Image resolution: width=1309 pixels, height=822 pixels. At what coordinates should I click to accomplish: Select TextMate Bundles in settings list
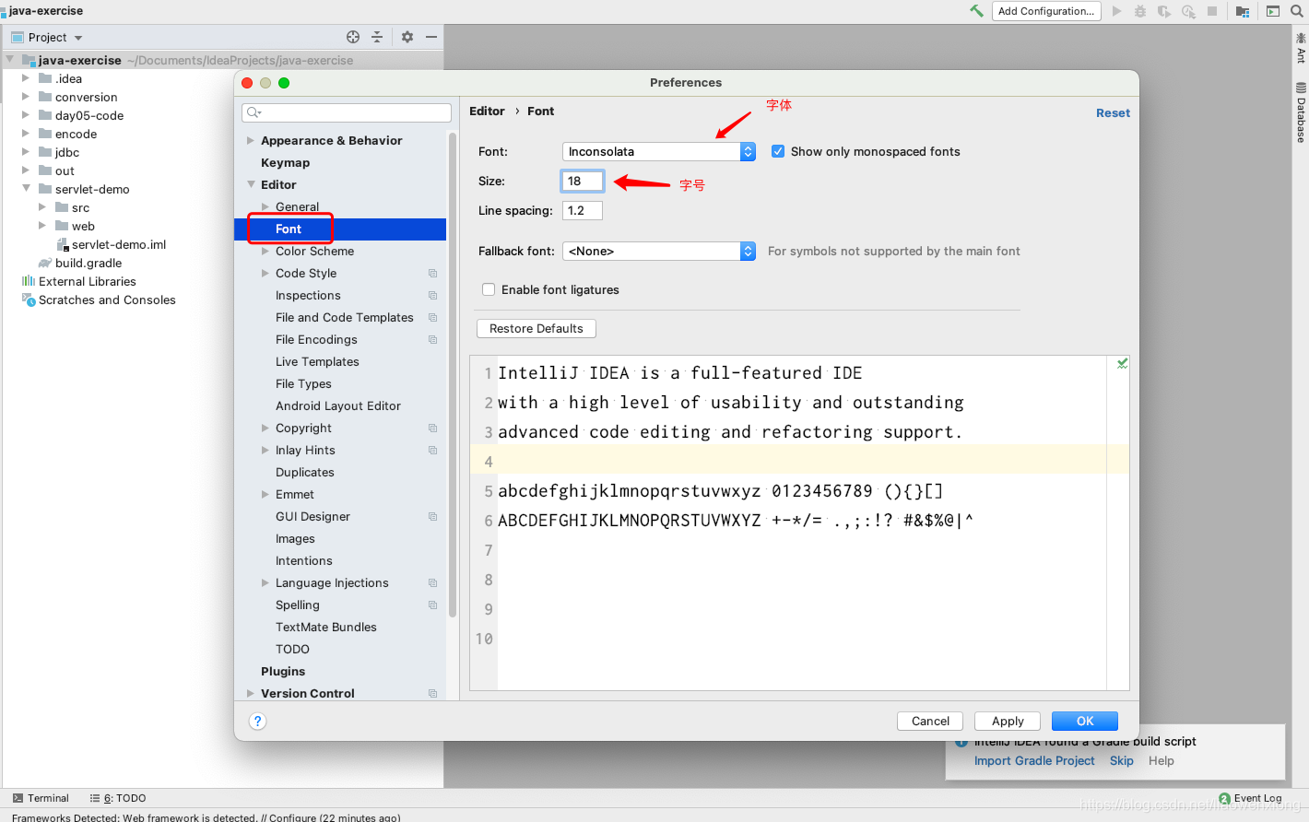point(326,628)
